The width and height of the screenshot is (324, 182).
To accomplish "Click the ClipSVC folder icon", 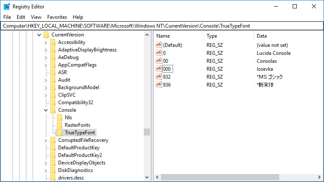I will (53, 95).
